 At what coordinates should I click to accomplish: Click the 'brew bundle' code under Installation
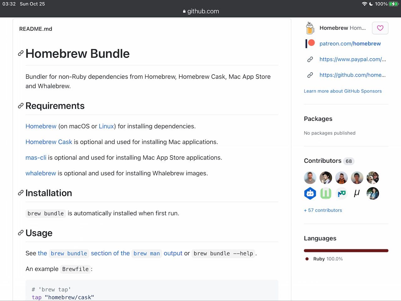pos(46,214)
